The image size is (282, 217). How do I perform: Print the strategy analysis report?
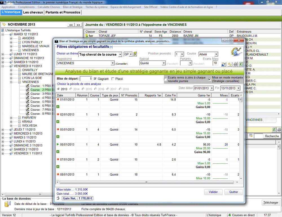click(x=235, y=64)
